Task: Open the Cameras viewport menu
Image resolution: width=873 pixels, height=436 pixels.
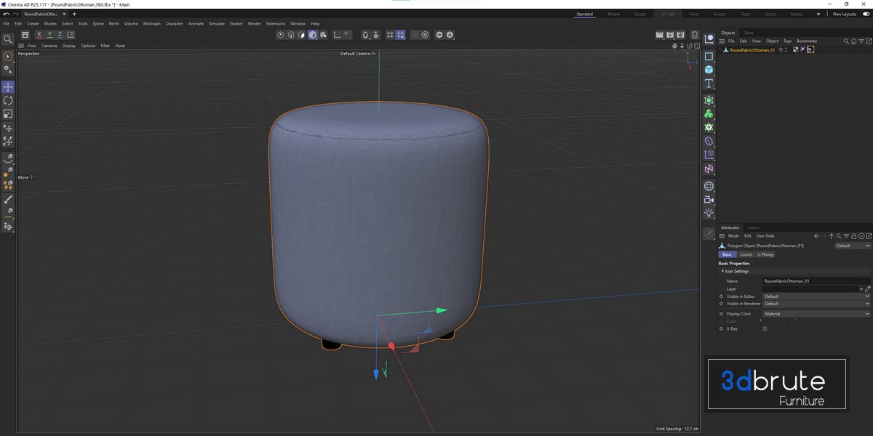Action: [49, 46]
